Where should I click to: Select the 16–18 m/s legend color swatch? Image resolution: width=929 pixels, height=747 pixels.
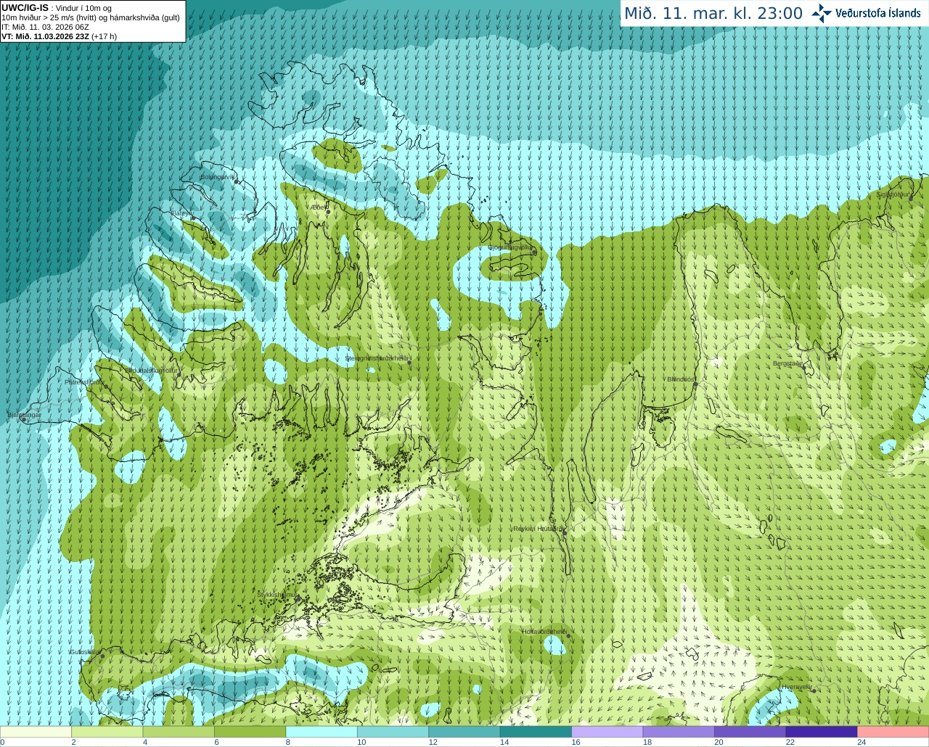coord(607,732)
